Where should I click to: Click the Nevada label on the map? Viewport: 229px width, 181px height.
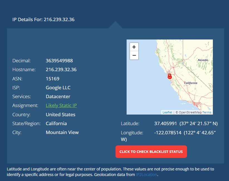[x=203, y=60]
